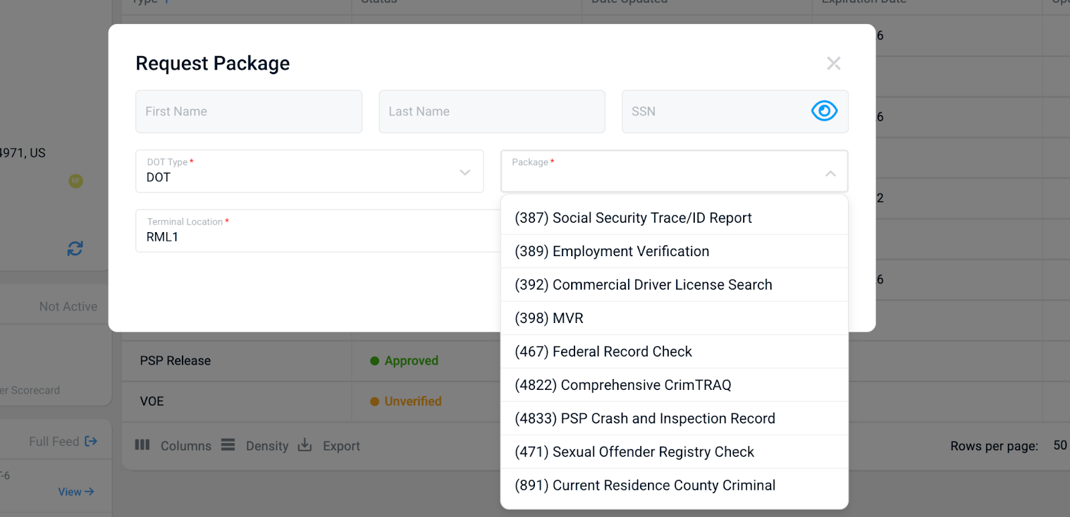
Task: Toggle SSN visibility eye icon
Action: pos(824,111)
